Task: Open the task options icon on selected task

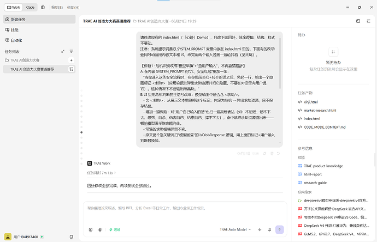Action: (x=72, y=69)
